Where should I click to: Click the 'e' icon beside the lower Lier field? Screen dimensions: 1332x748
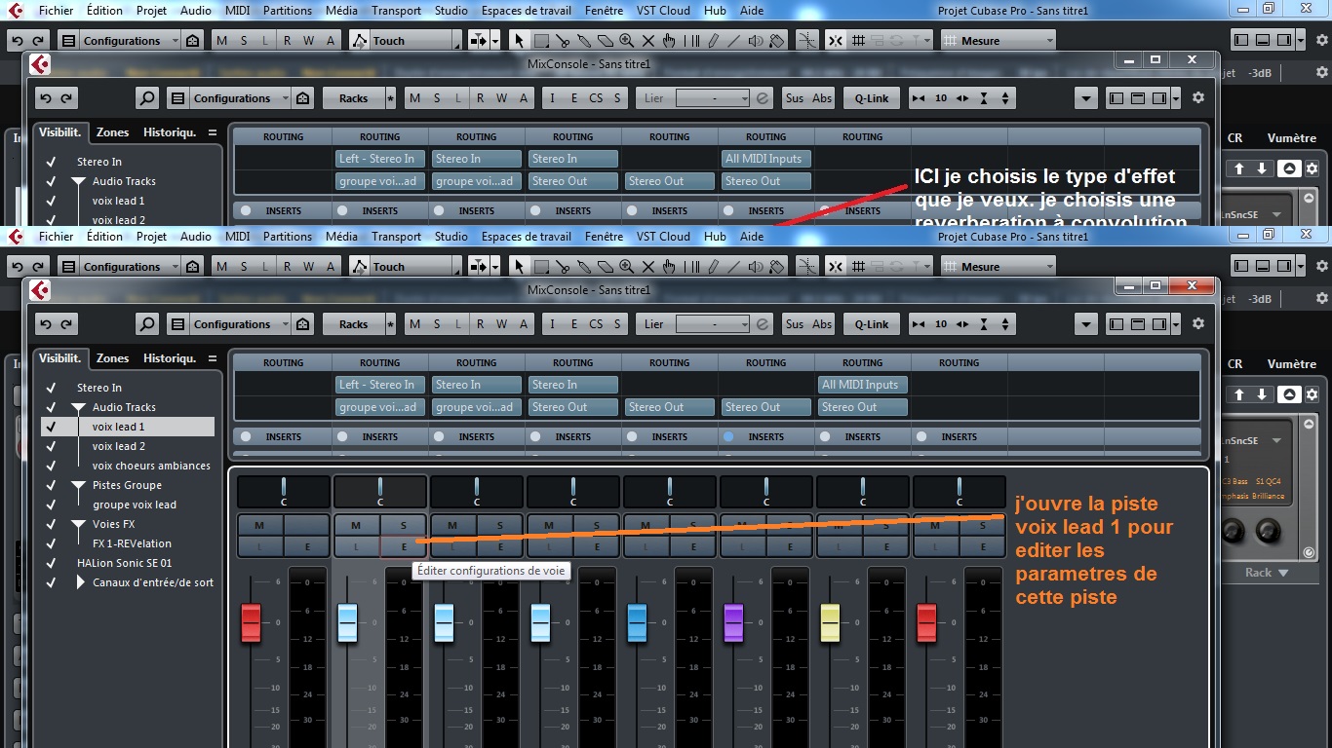[x=763, y=324]
